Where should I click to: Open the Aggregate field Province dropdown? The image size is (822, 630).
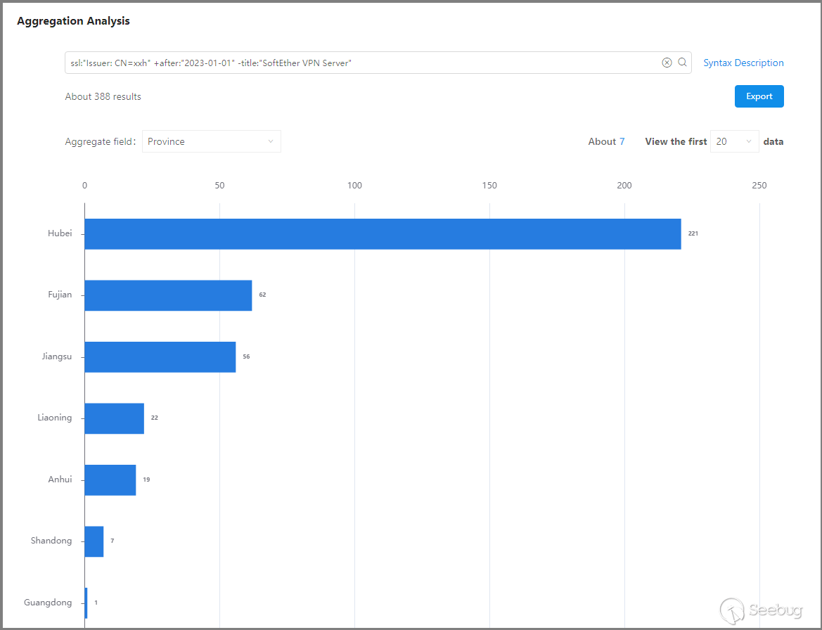(211, 141)
